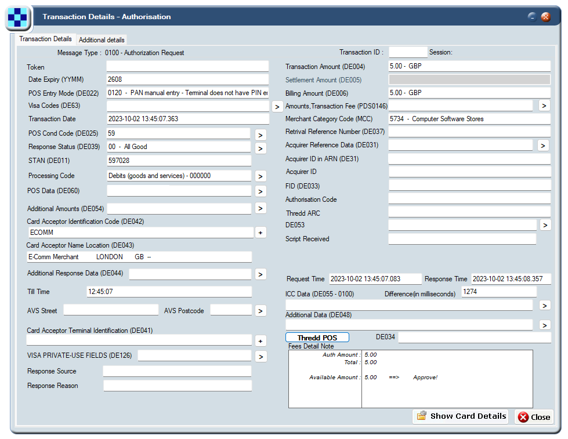This screenshot has height=439, width=568.
Task: Close the window using the title bar X
Action: tap(545, 17)
